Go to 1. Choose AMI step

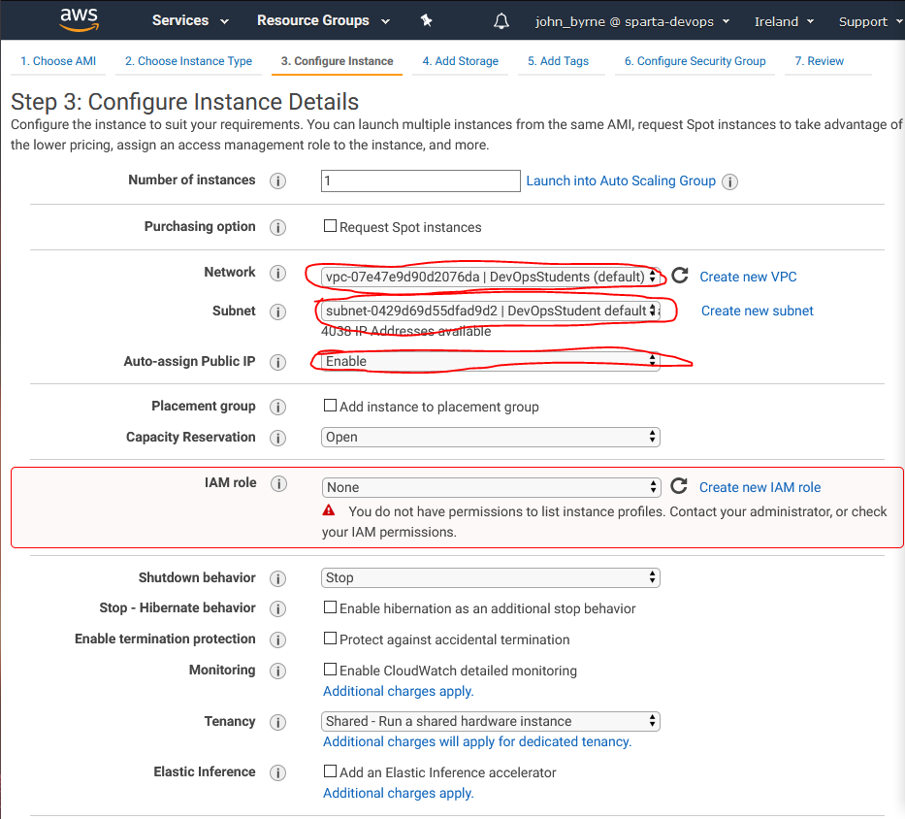click(x=58, y=61)
